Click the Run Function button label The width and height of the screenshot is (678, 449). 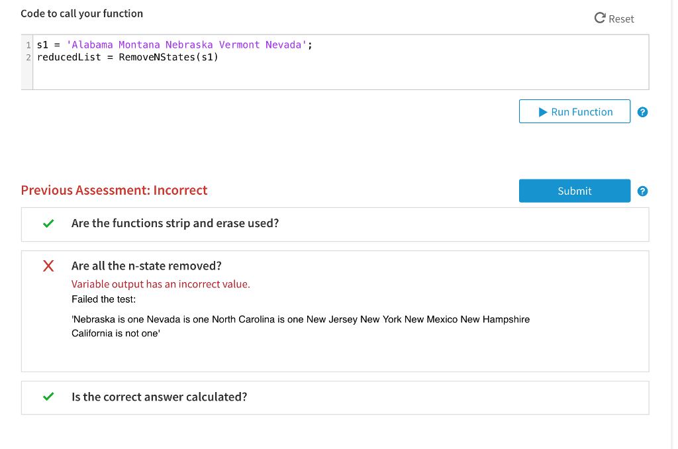tap(581, 112)
